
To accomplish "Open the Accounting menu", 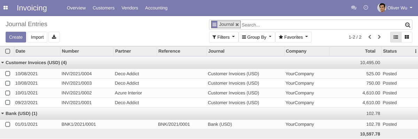I will (x=156, y=8).
